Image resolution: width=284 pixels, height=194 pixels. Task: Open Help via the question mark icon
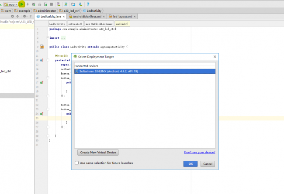pos(88,4)
